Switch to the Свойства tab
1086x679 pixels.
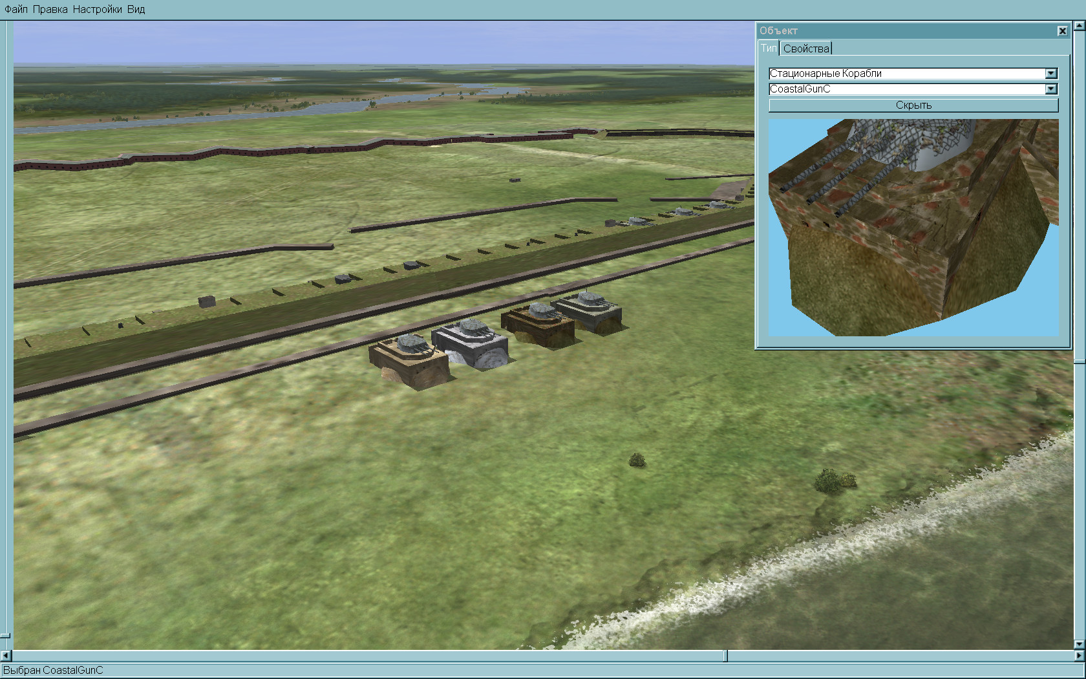806,48
